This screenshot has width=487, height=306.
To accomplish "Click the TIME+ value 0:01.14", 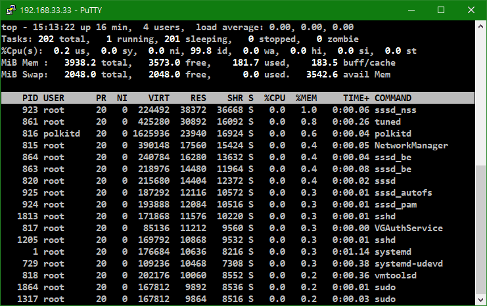I will (351, 251).
